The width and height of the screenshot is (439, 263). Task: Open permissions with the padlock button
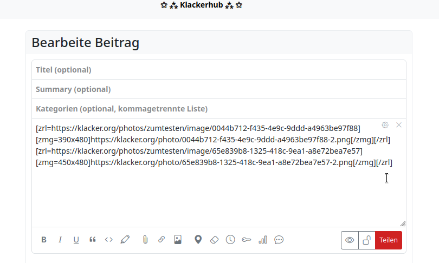pos(367,240)
